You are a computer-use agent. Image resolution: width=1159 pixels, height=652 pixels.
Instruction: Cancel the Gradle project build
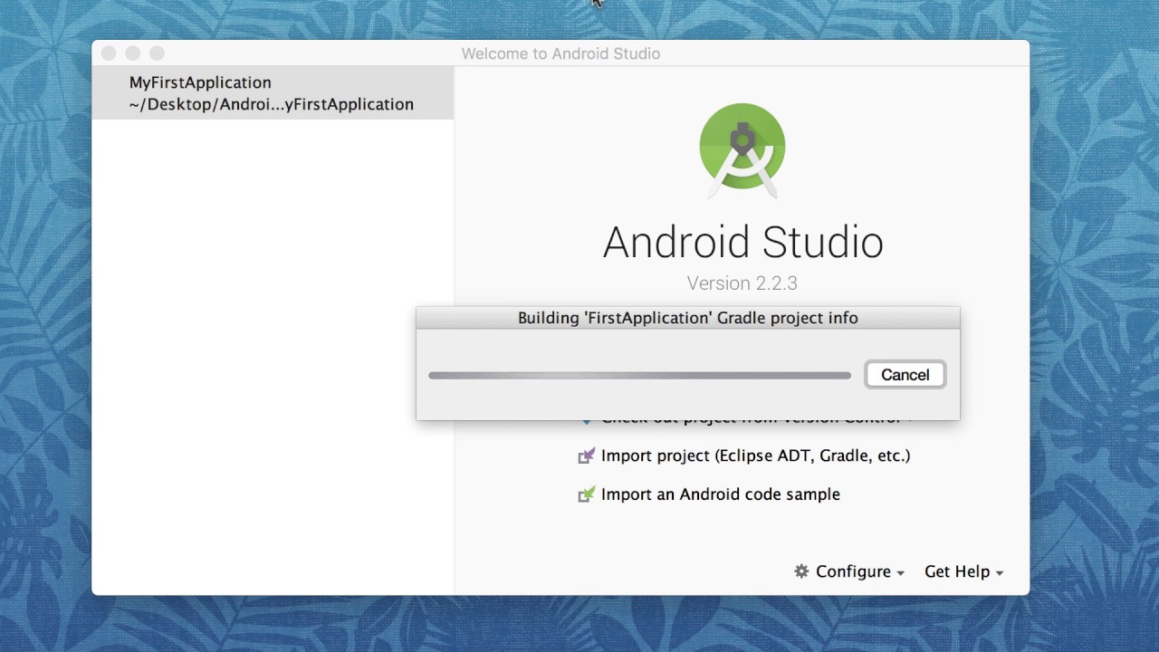(905, 375)
